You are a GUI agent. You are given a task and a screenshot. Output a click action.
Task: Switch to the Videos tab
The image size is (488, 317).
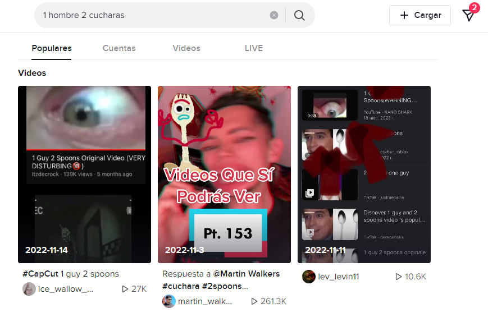(186, 48)
